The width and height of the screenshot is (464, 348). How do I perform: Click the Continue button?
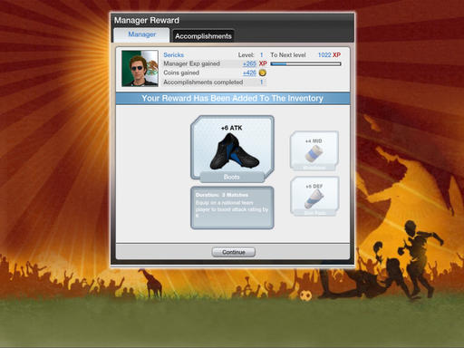pyautogui.click(x=234, y=252)
